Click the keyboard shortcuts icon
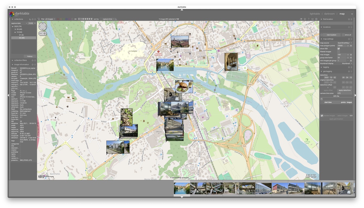The height and width of the screenshot is (208, 364). [313, 19]
